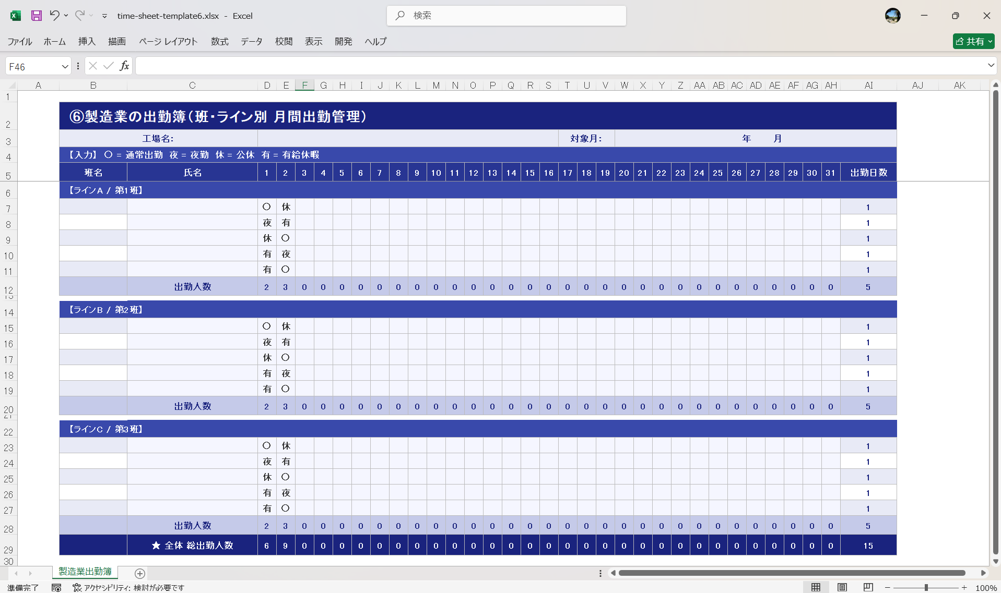Click the total value 15 cell
This screenshot has width=1001, height=593.
(868, 546)
